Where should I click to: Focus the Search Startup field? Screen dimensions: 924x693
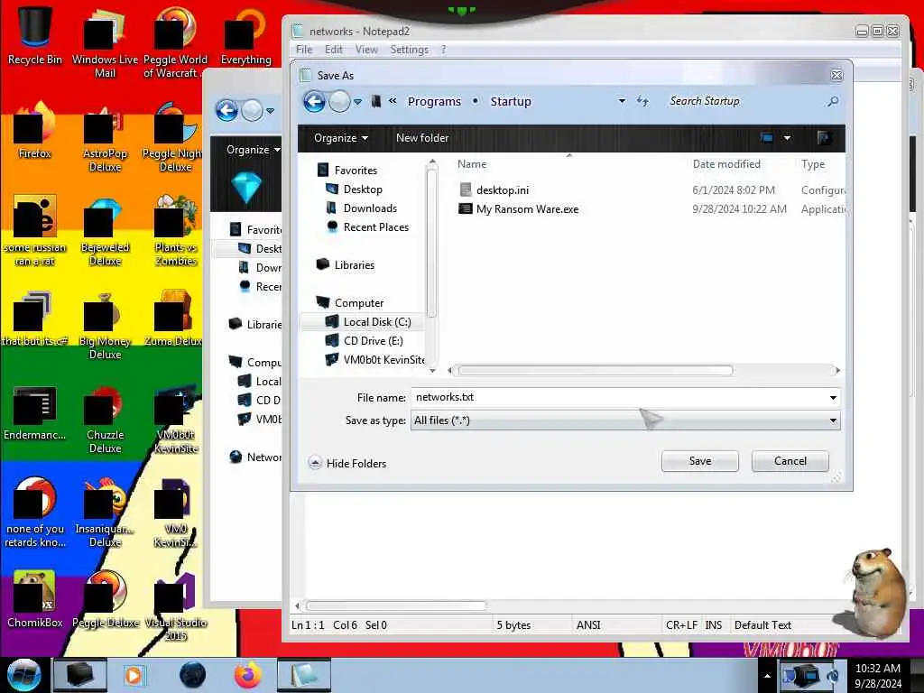point(745,101)
